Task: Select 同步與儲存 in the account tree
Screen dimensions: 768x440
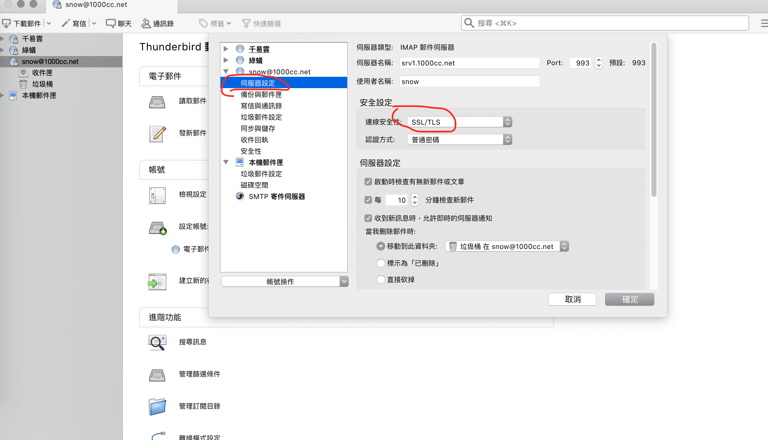Action: point(258,128)
